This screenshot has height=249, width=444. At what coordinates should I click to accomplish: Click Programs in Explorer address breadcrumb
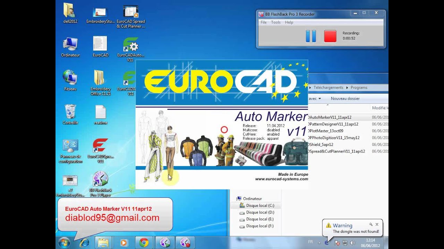359,87
